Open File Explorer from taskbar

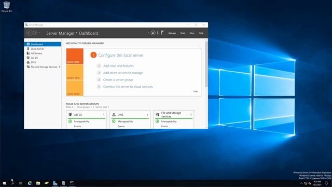pyautogui.click(x=38, y=183)
